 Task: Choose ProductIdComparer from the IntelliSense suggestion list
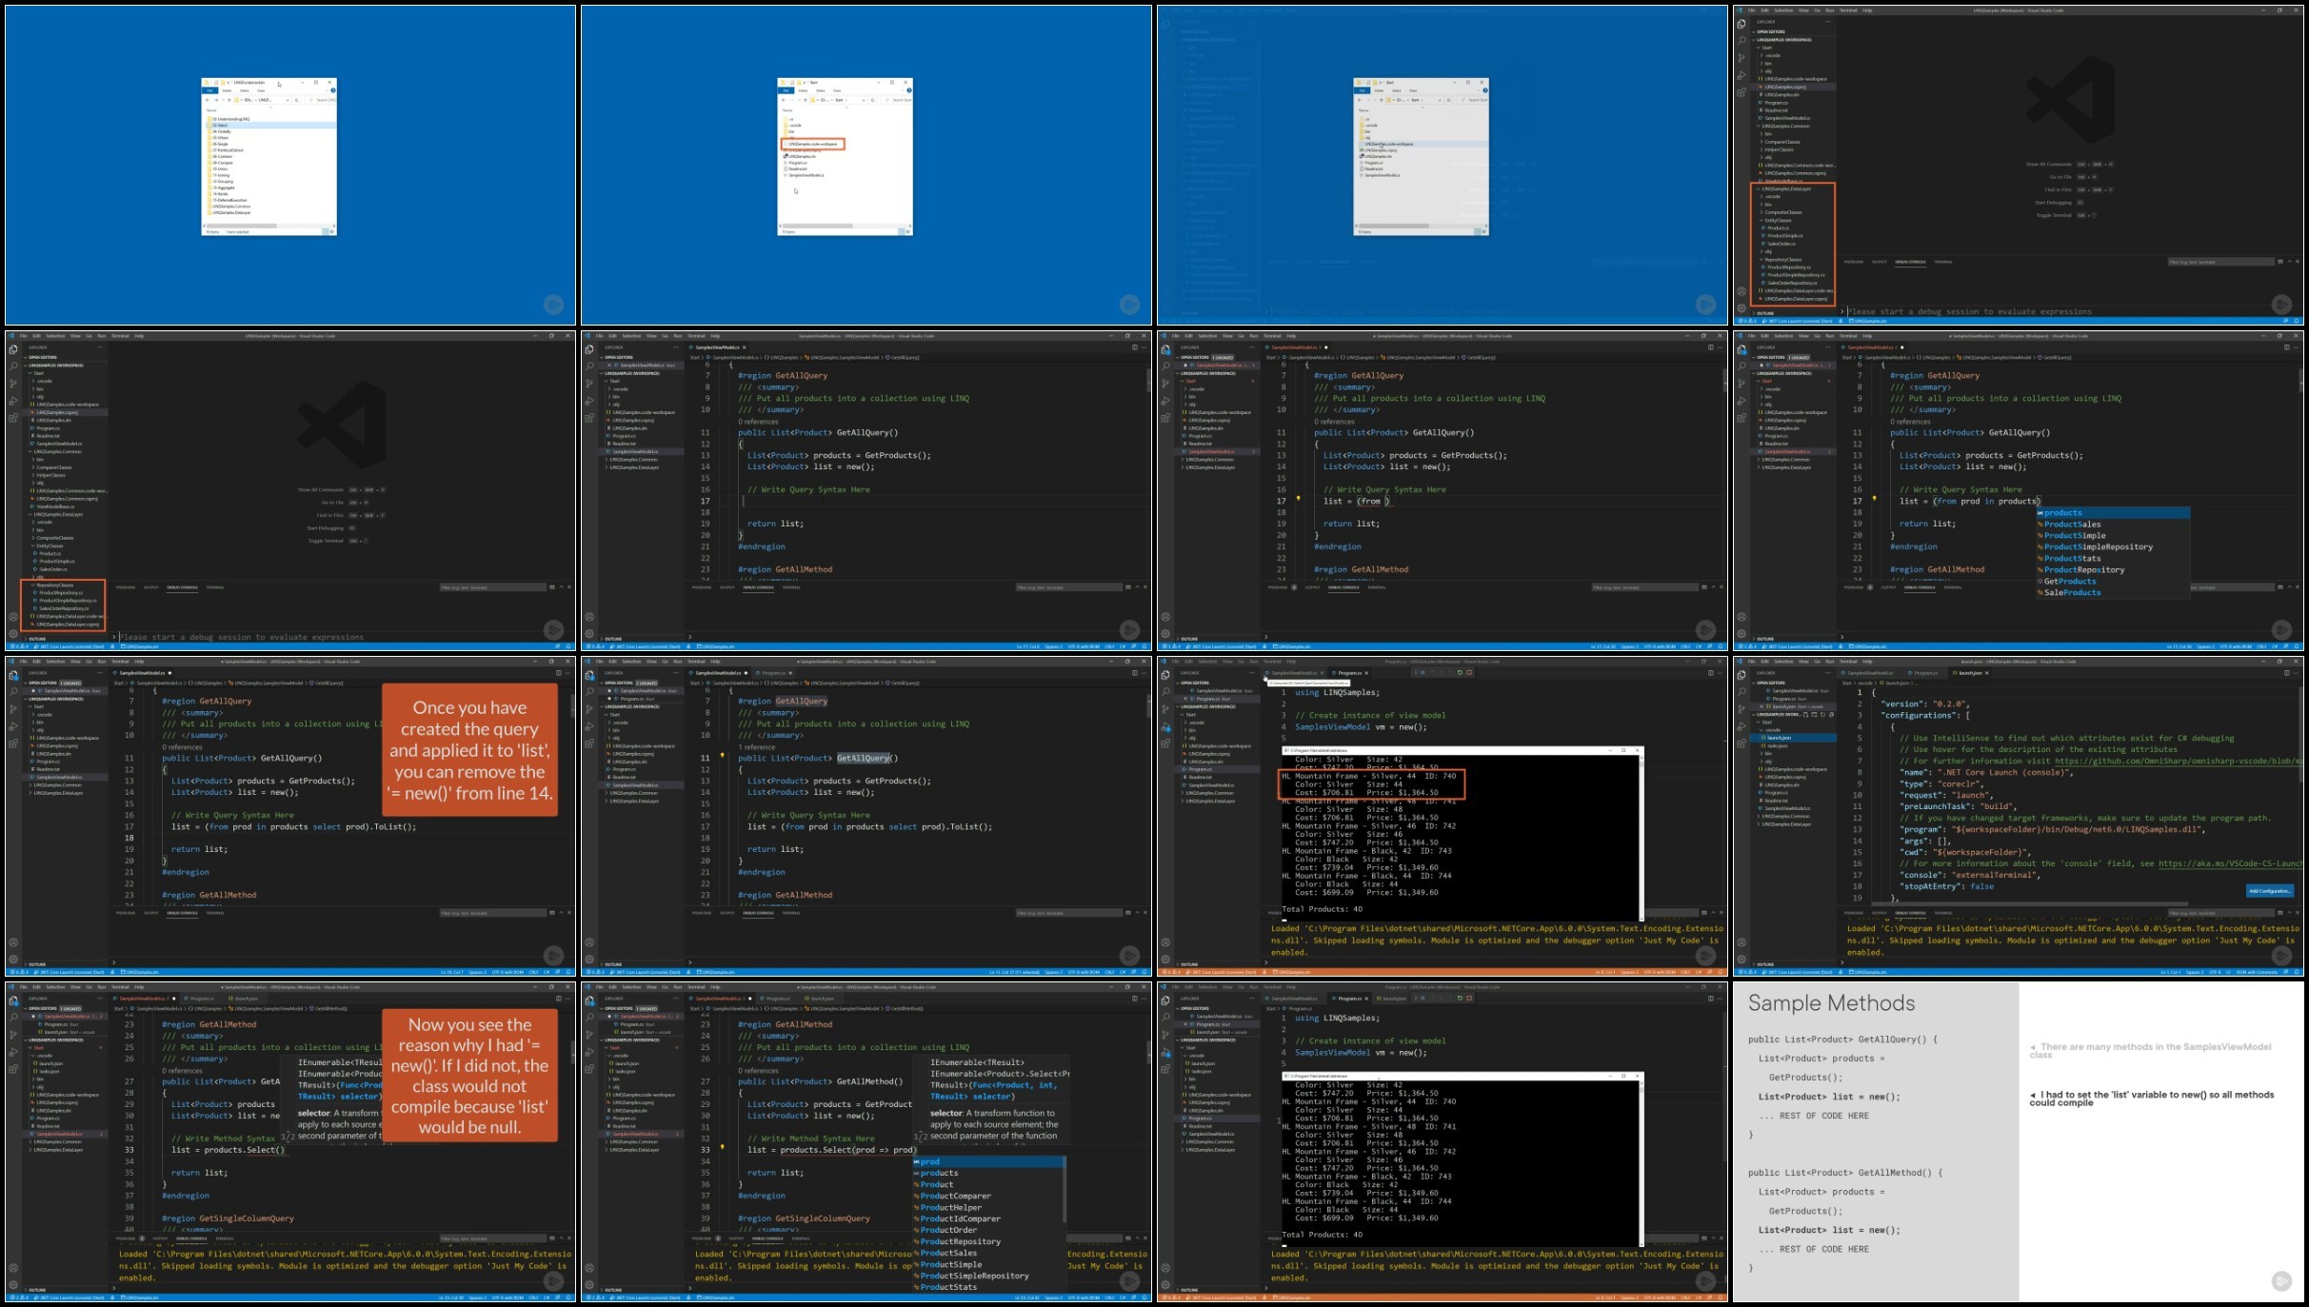click(x=960, y=1218)
